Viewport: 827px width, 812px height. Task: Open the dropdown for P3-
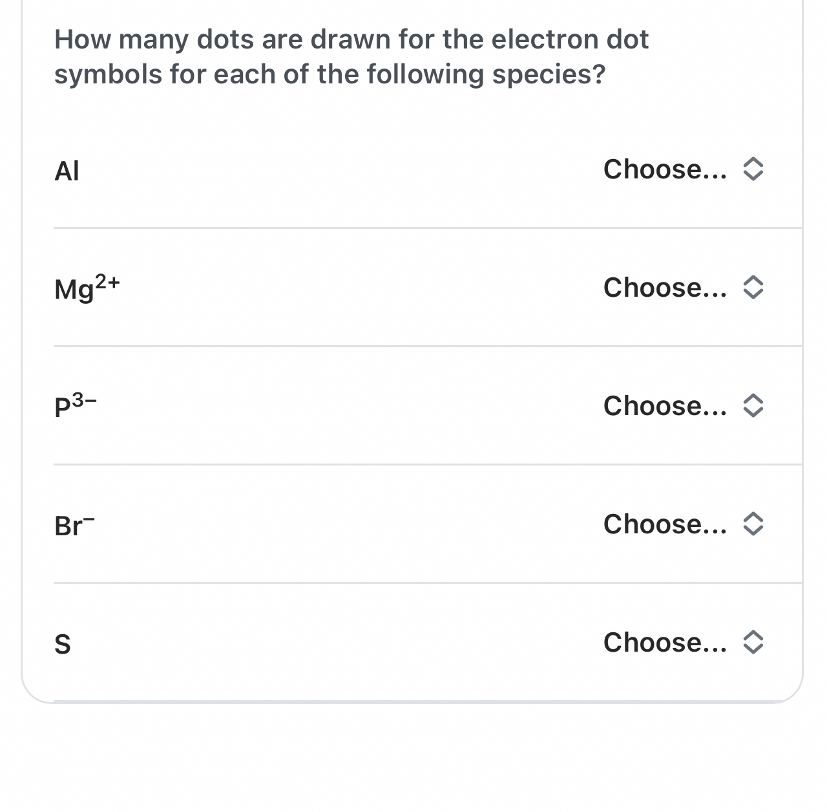point(682,406)
